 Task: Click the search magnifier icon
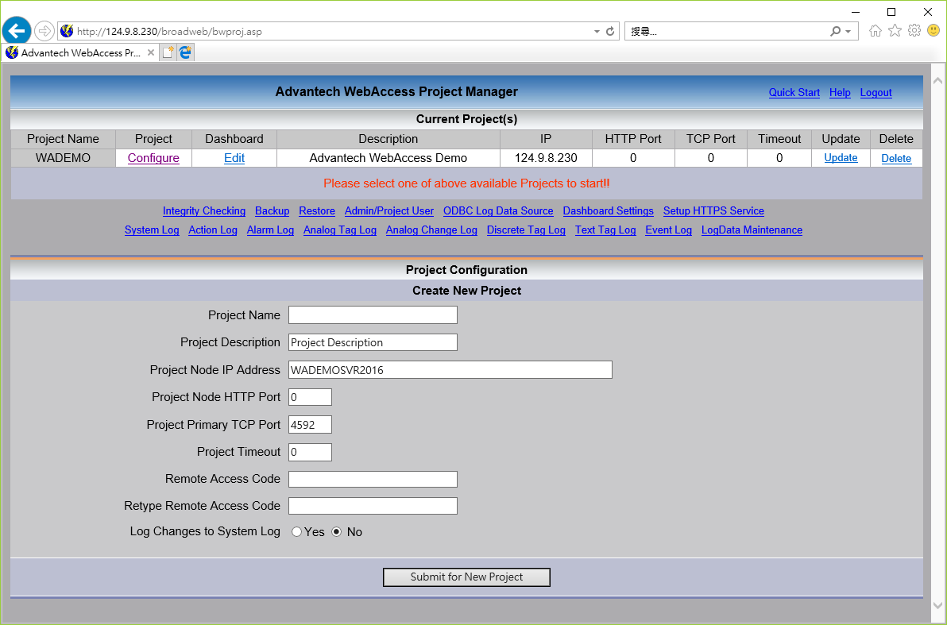[835, 32]
